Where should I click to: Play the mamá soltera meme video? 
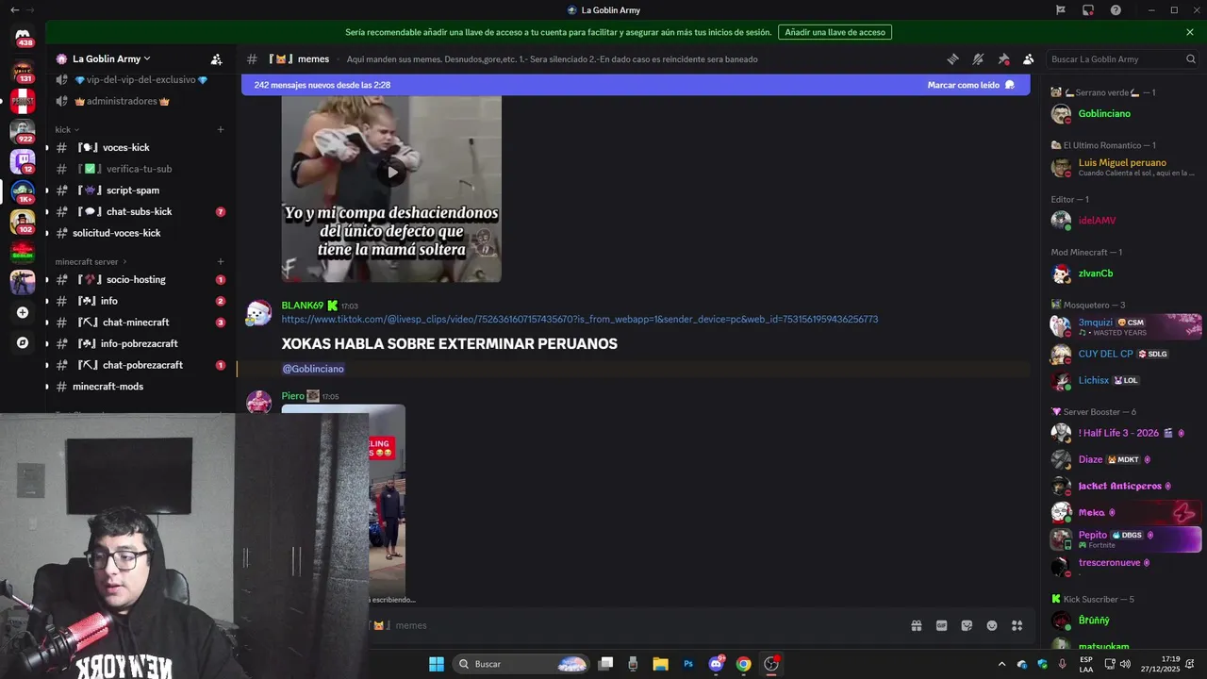392,172
